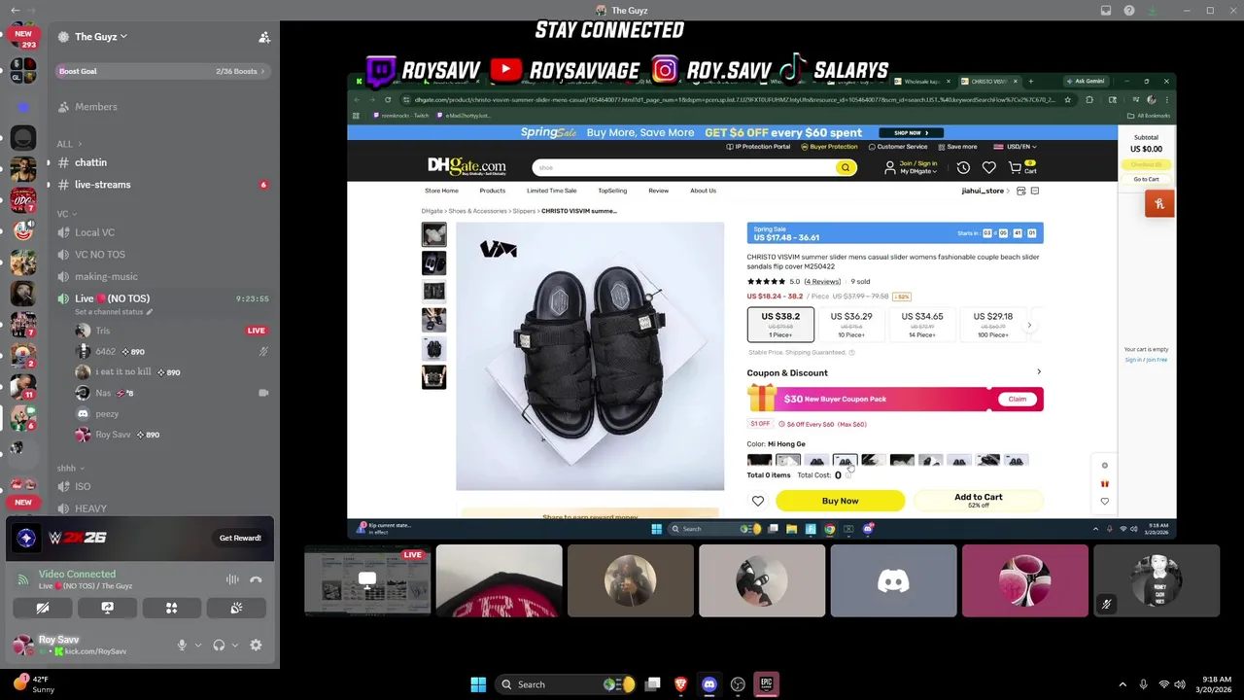Open the Limited Time Sale tab
Viewport: 1244px width, 700px height.
click(x=551, y=191)
